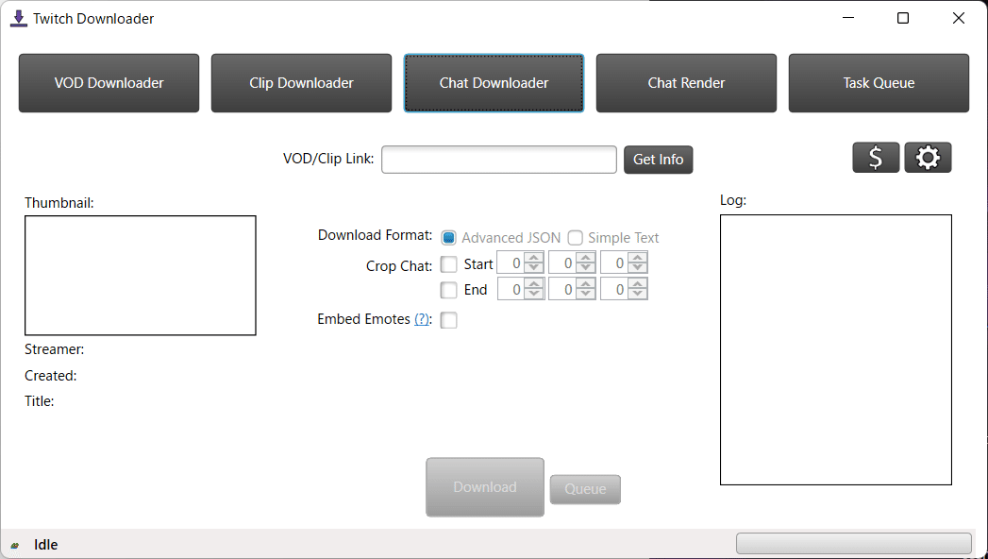Open the Embed Emotes (?) help link
Screen dimensions: 988x559
pos(422,319)
